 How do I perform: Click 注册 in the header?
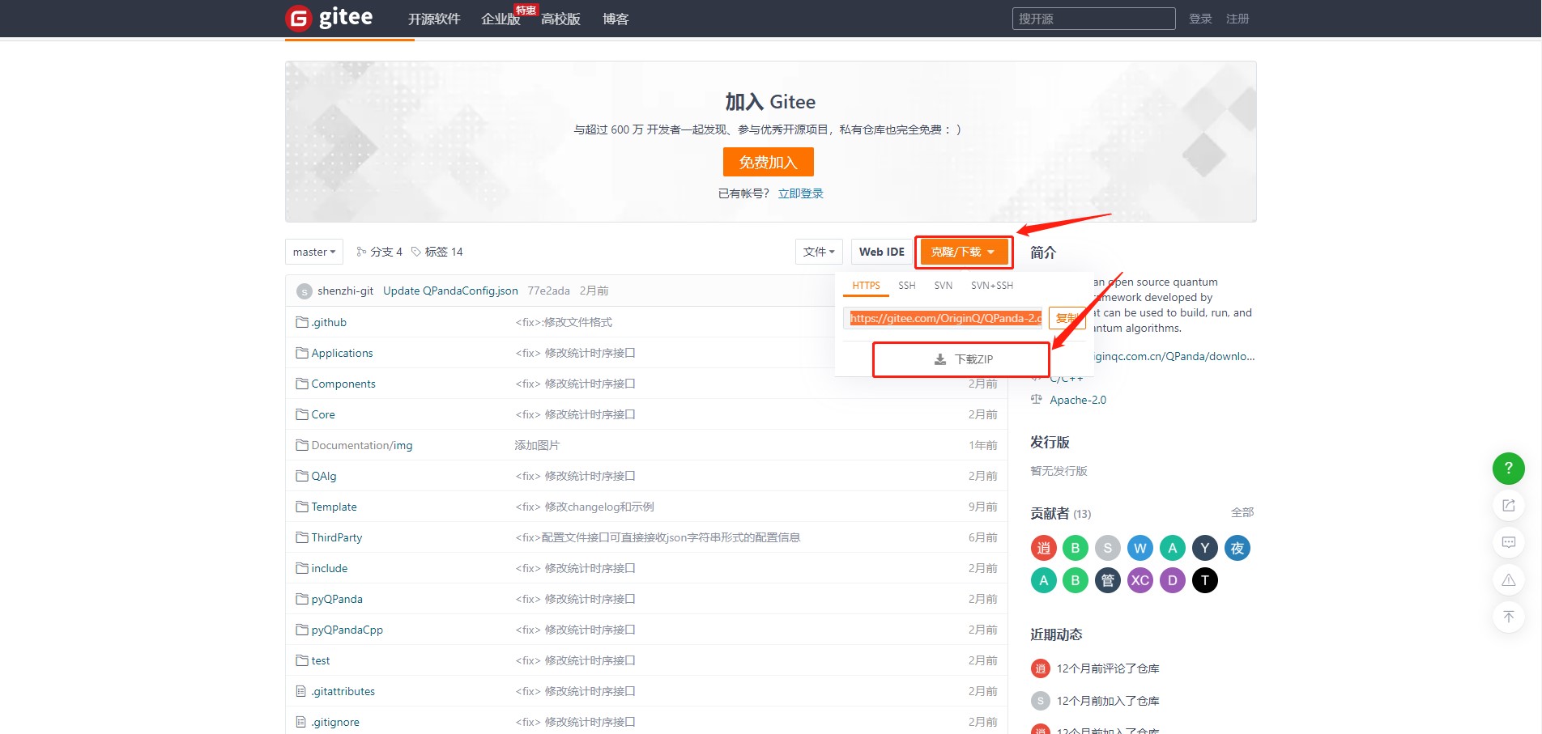(x=1237, y=19)
